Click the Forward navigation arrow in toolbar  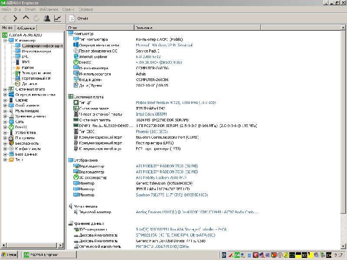click(x=15, y=18)
